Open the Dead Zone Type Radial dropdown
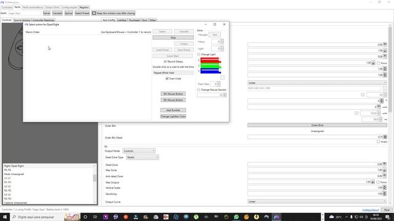This screenshot has height=221, width=394. pyautogui.click(x=142, y=157)
